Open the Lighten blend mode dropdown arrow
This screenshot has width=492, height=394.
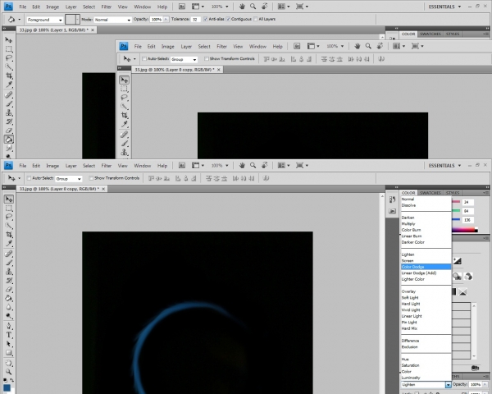pyautogui.click(x=448, y=385)
